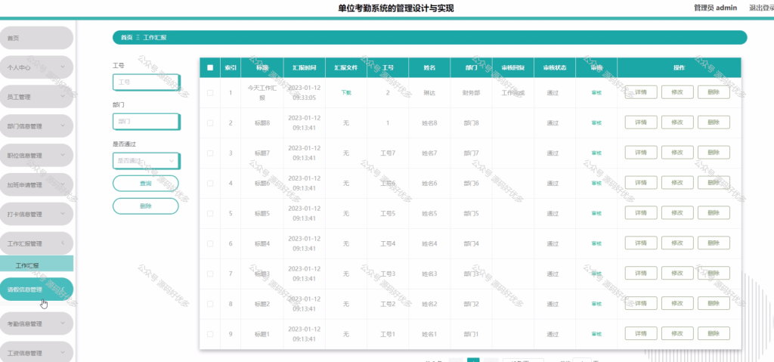Click 删除 for row 4 标题6
The width and height of the screenshot is (774, 362).
(714, 183)
